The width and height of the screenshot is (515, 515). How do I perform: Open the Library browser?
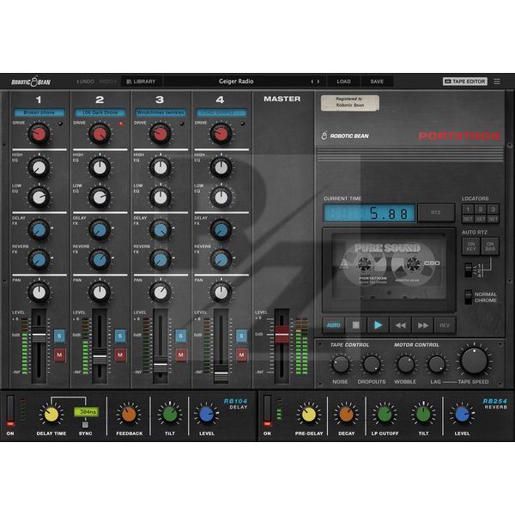coord(142,82)
